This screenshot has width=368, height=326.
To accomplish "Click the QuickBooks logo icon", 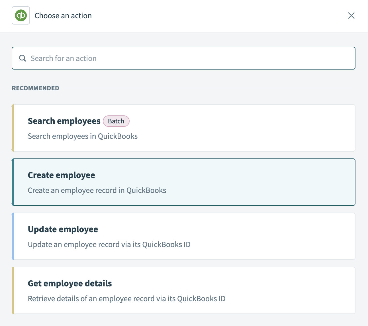I will coord(21,15).
